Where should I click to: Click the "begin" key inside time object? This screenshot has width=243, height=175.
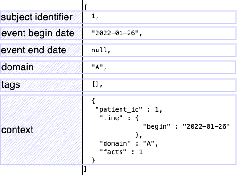156,126
